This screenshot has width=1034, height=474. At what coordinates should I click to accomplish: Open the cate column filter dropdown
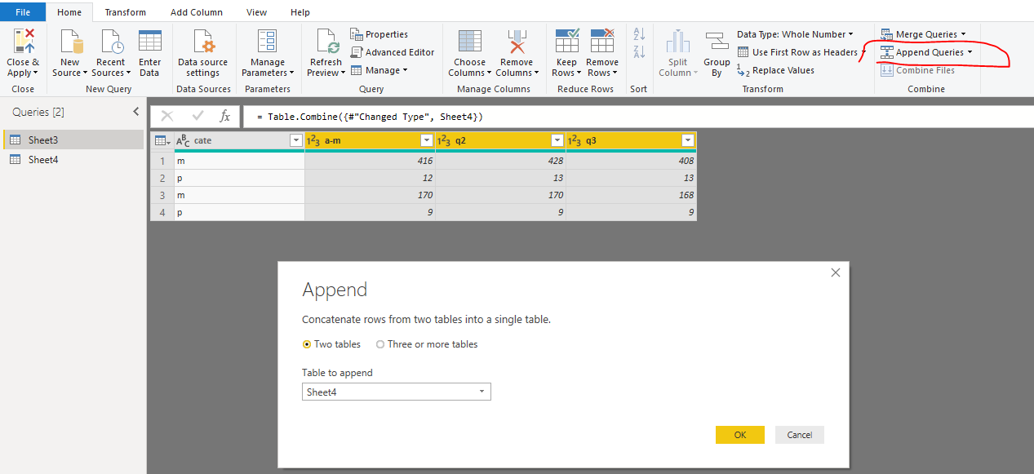pos(296,140)
